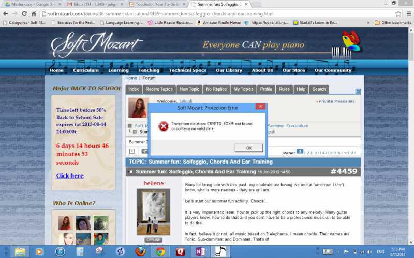Click the Home breadcrumb link
Screen dimensions: 414x258
(x=131, y=78)
